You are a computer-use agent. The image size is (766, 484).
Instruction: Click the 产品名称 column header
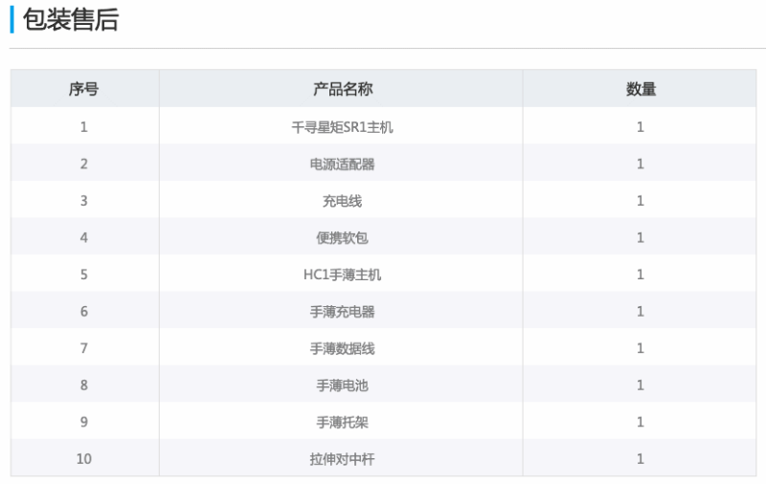(342, 89)
